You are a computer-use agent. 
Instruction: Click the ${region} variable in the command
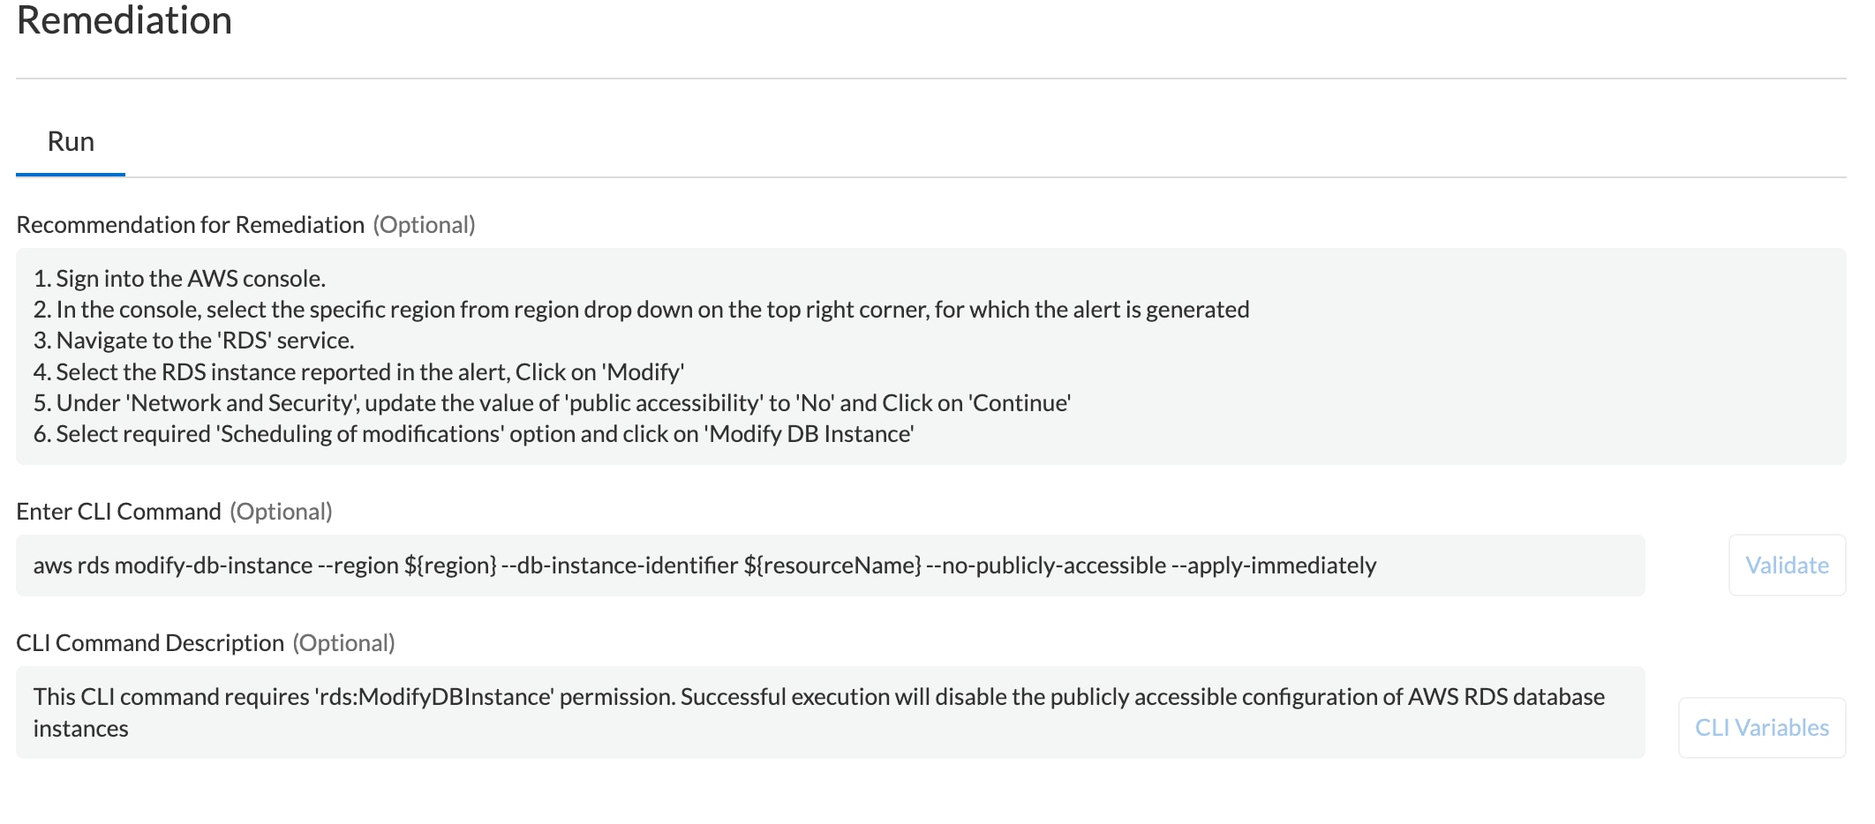pos(450,566)
